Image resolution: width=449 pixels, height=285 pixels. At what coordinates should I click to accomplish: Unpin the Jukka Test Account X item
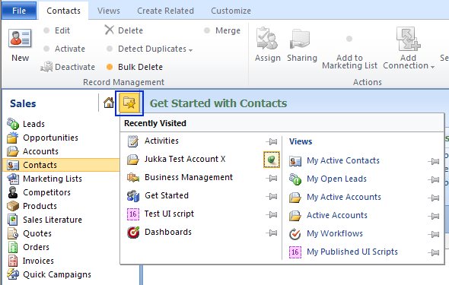(272, 160)
